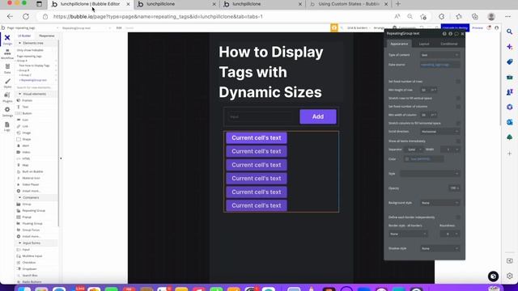Viewport: 518px width, 291px height.
Task: Select the Text element in the palette
Action: (x=25, y=107)
